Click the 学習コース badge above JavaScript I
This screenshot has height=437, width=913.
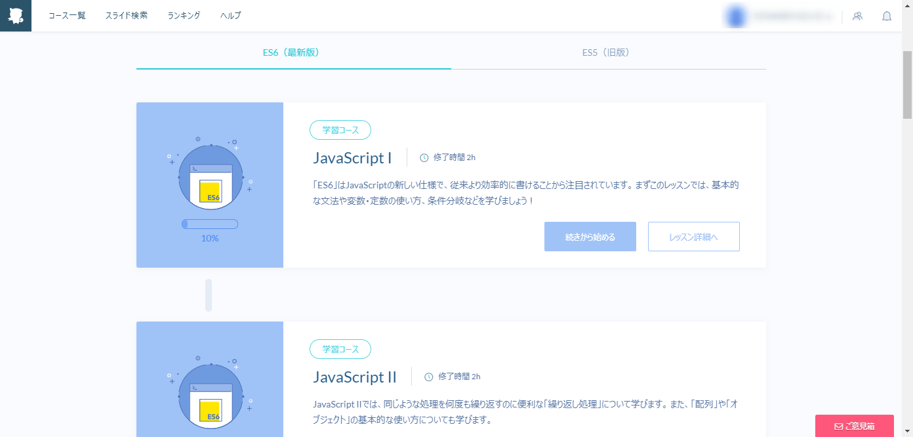coord(340,129)
